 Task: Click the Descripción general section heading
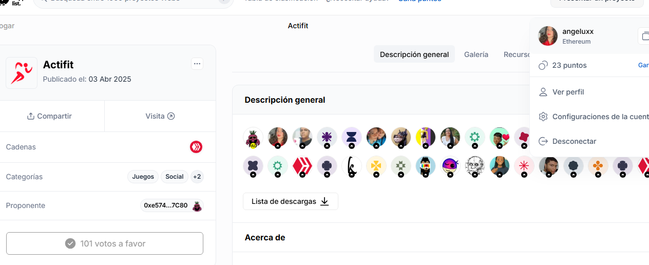285,100
